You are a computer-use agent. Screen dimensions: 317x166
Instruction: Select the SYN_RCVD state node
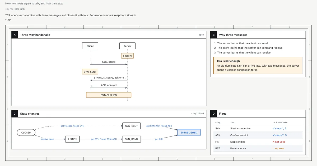coord(131,139)
